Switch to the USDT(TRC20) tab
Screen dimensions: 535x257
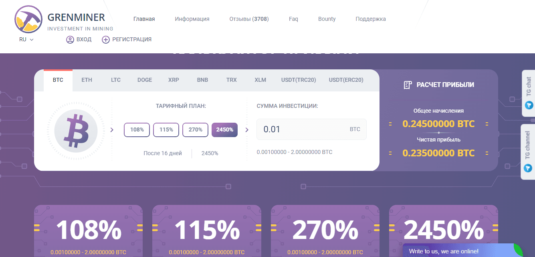point(298,80)
